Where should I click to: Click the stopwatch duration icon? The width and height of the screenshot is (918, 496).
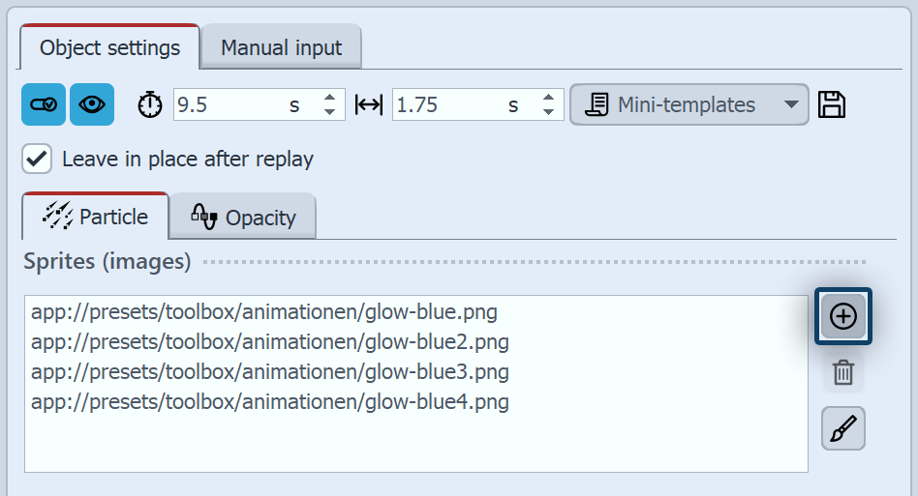point(150,104)
